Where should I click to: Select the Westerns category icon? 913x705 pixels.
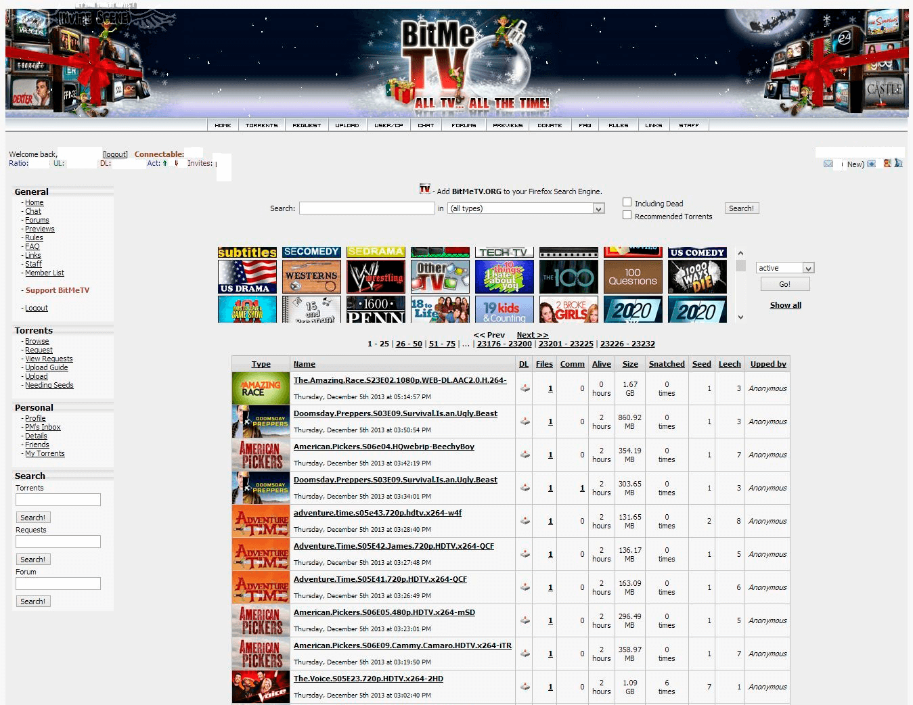(x=311, y=277)
